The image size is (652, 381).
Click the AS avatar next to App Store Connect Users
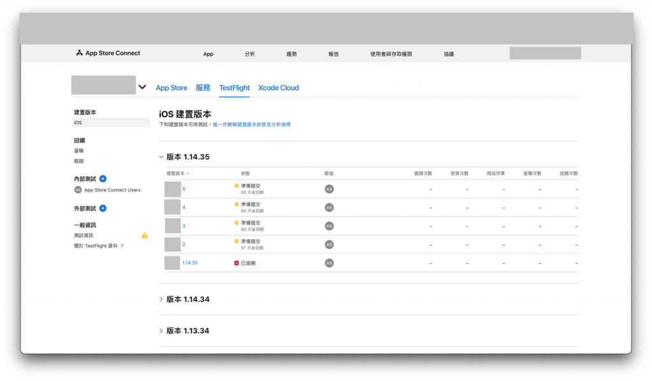tap(78, 190)
